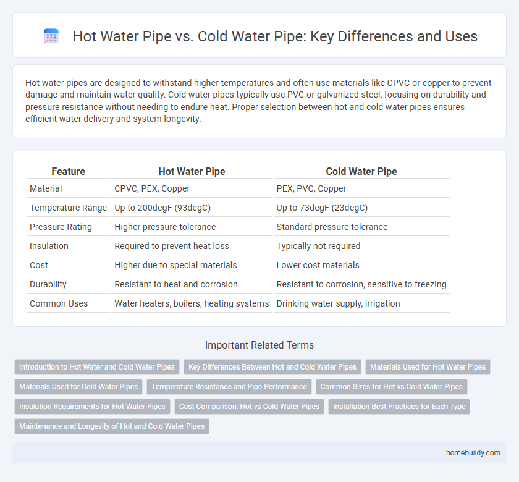The width and height of the screenshot is (519, 482).
Task: Open Insulation Requirements for Hot Water Pipes tag
Action: coord(92,407)
